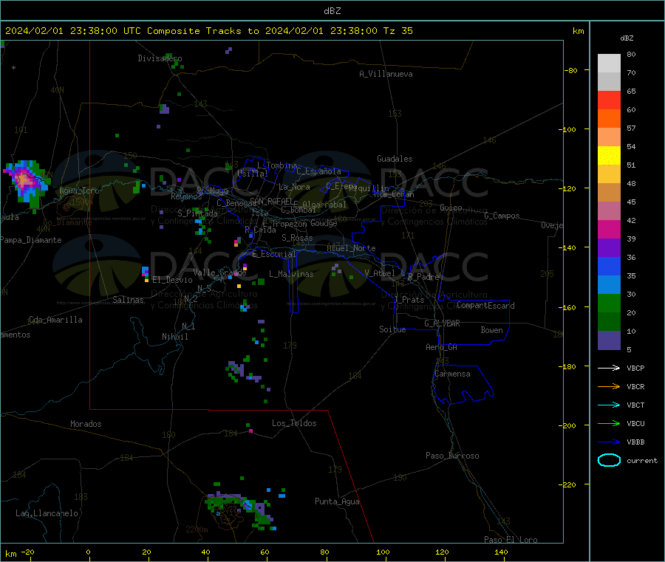Image resolution: width=665 pixels, height=562 pixels.
Task: Click the 'Valle_Grande' label
Action: [219, 273]
